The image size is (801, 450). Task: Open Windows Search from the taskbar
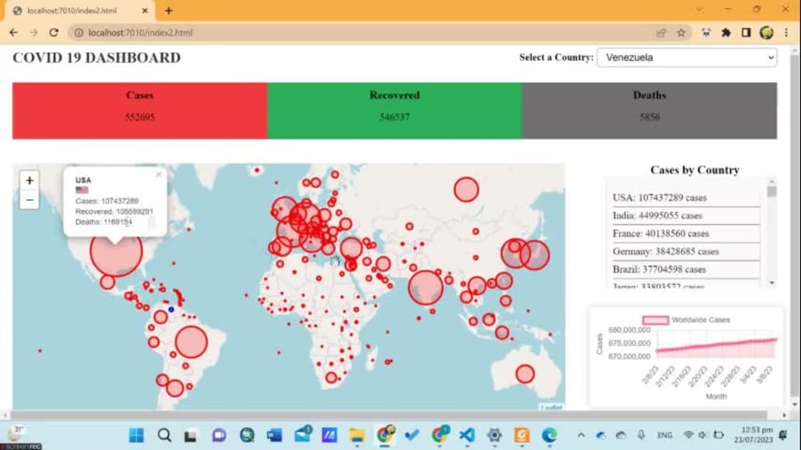coord(164,436)
